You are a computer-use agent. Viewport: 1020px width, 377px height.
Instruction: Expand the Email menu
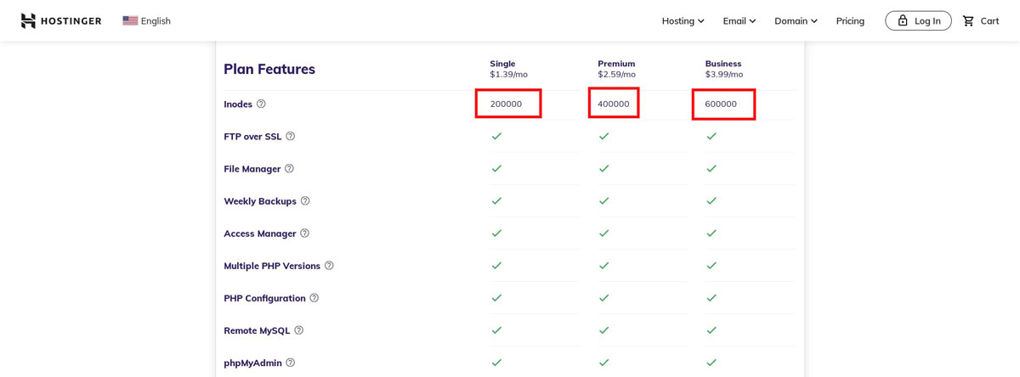(739, 20)
